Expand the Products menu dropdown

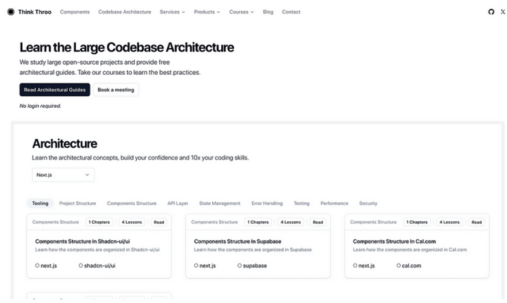[207, 12]
